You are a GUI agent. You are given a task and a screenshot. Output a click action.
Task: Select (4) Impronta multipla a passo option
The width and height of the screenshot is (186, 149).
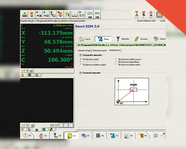point(128,59)
